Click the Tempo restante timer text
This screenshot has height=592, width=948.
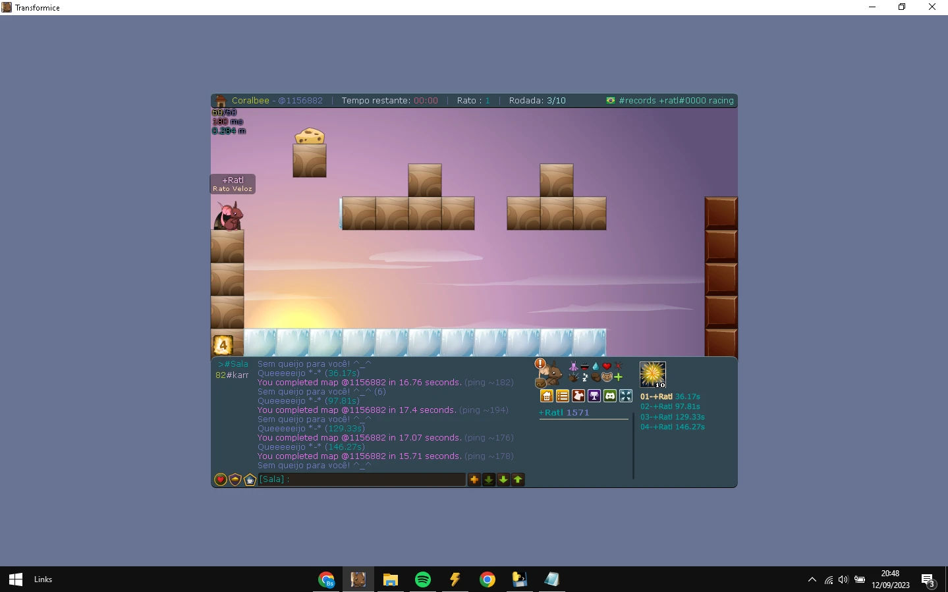pos(389,101)
